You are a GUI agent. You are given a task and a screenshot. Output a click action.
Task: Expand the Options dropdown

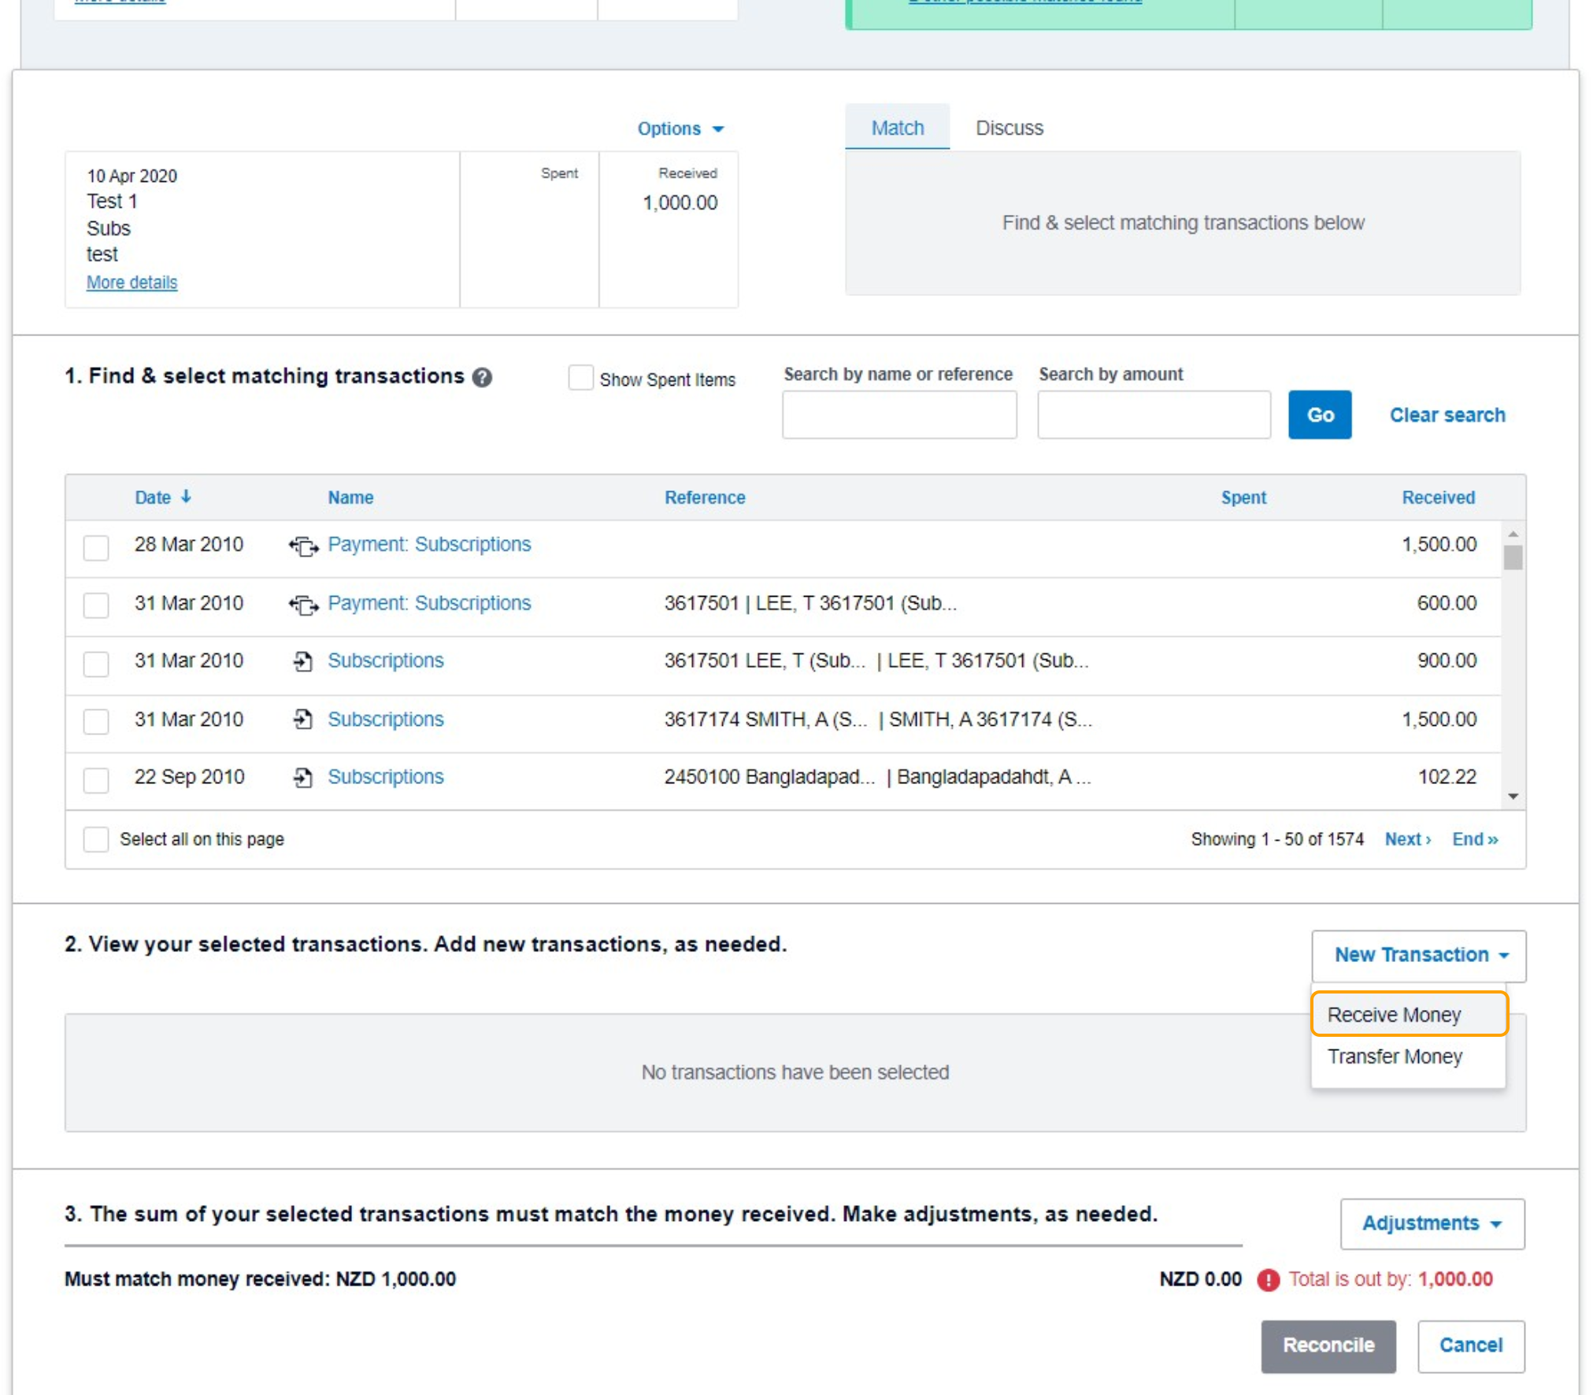(680, 128)
